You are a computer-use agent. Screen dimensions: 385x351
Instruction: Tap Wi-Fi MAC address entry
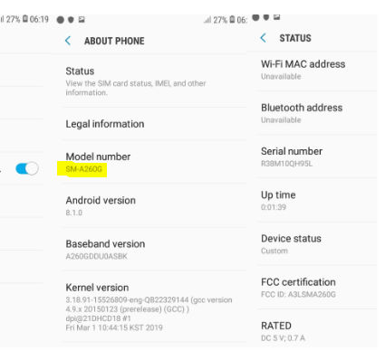317,70
